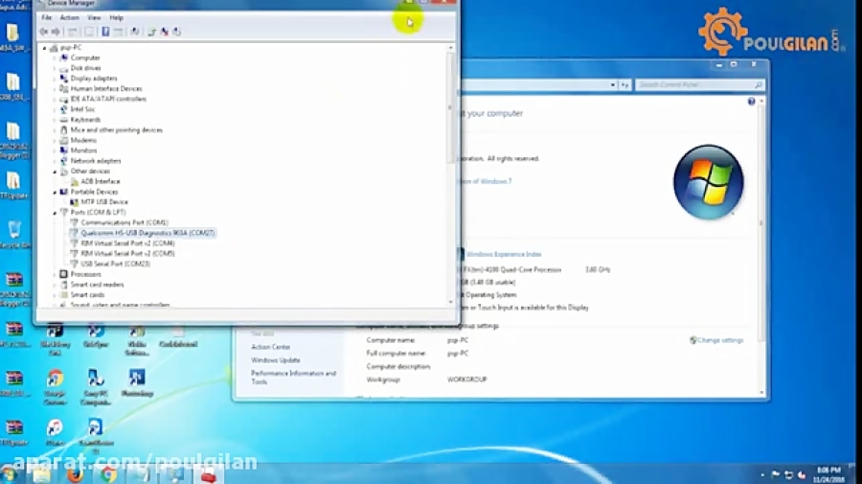
Task: Collapse the Ports (COM & LPT) node
Action: click(55, 212)
